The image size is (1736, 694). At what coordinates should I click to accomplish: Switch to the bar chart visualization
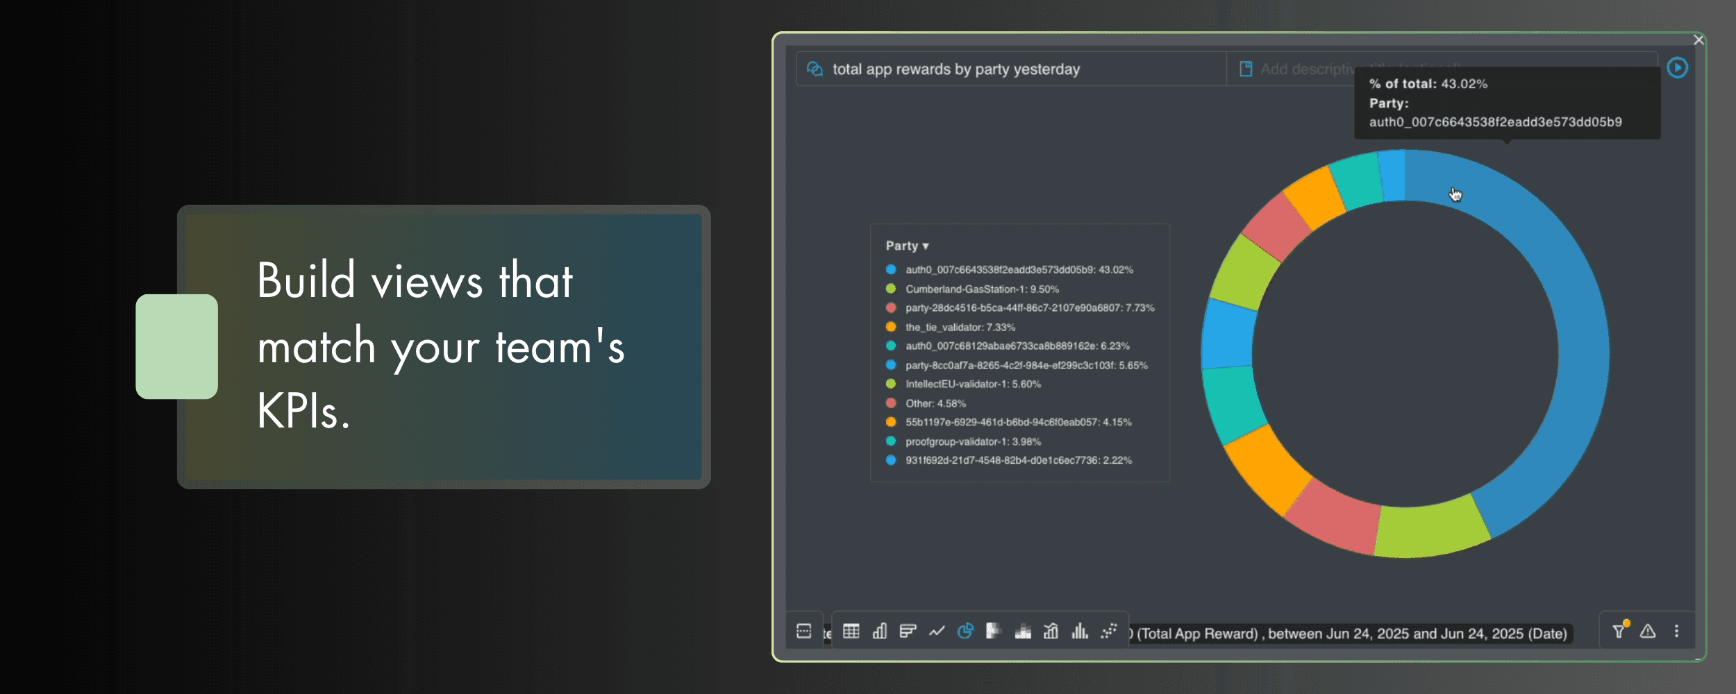coord(880,632)
